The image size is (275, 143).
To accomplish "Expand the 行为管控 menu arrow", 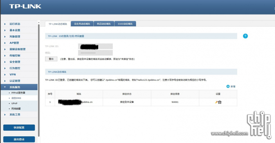I will tap(5, 68).
